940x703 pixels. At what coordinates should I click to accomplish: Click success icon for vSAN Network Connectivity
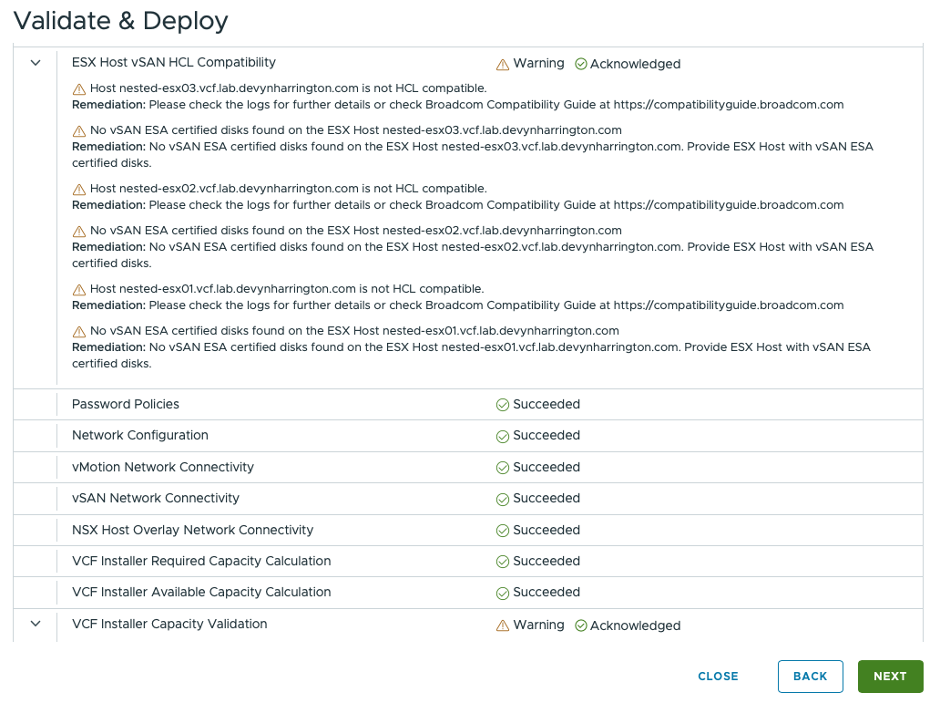pyautogui.click(x=503, y=500)
